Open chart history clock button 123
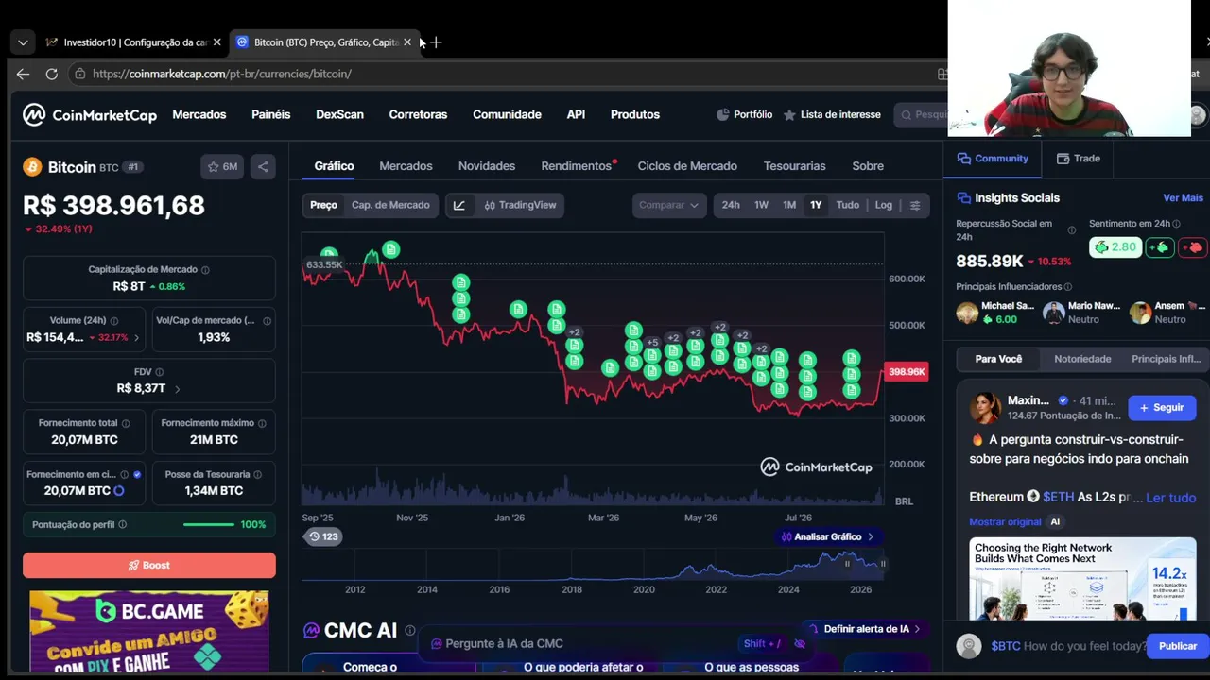 click(x=322, y=536)
